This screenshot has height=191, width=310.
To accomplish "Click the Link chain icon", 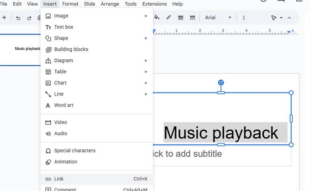I will (x=48, y=179).
